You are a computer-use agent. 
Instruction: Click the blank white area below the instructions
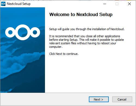[x=90, y=74]
